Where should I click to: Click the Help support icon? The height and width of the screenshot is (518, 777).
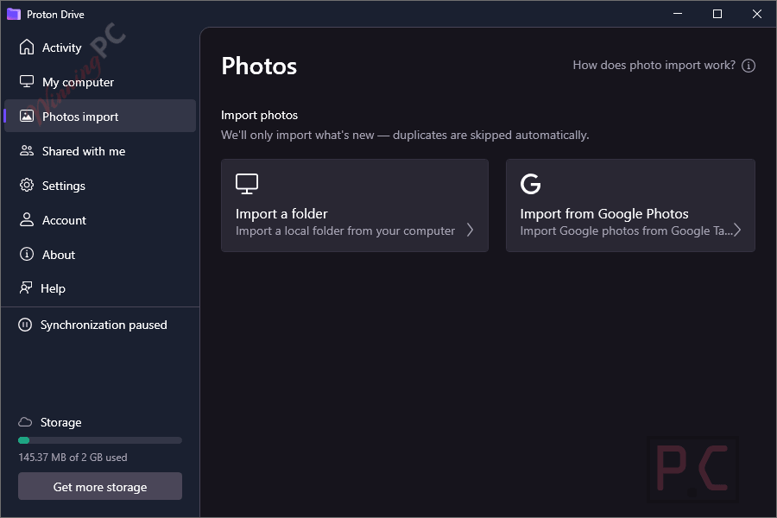click(x=26, y=288)
